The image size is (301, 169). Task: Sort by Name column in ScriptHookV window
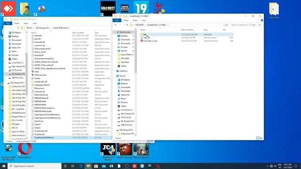[x=143, y=30]
